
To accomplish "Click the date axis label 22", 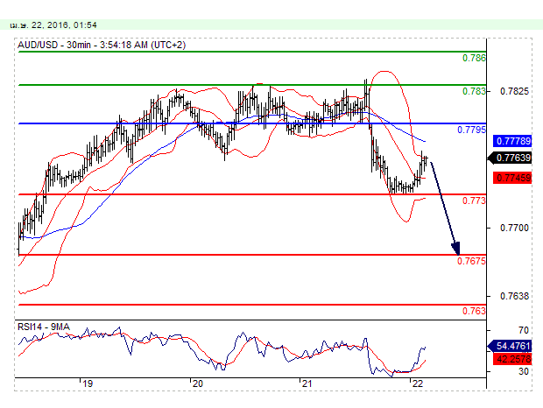I will click(x=418, y=383).
